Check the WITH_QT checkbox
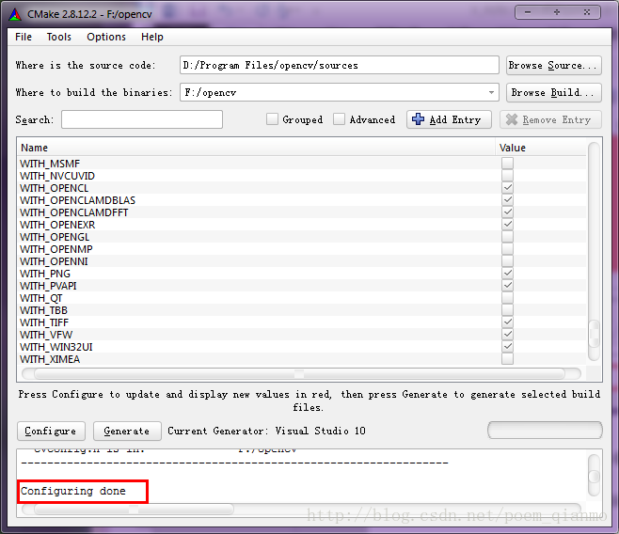Viewport: 619px width, 534px height. click(507, 298)
